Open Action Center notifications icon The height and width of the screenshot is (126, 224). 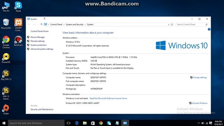pyautogui.click(x=211, y=123)
